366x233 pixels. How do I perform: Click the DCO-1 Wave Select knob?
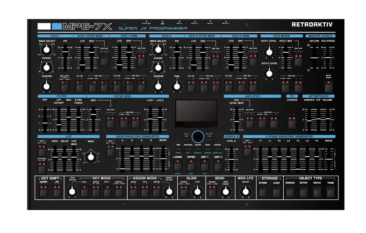tap(46, 49)
